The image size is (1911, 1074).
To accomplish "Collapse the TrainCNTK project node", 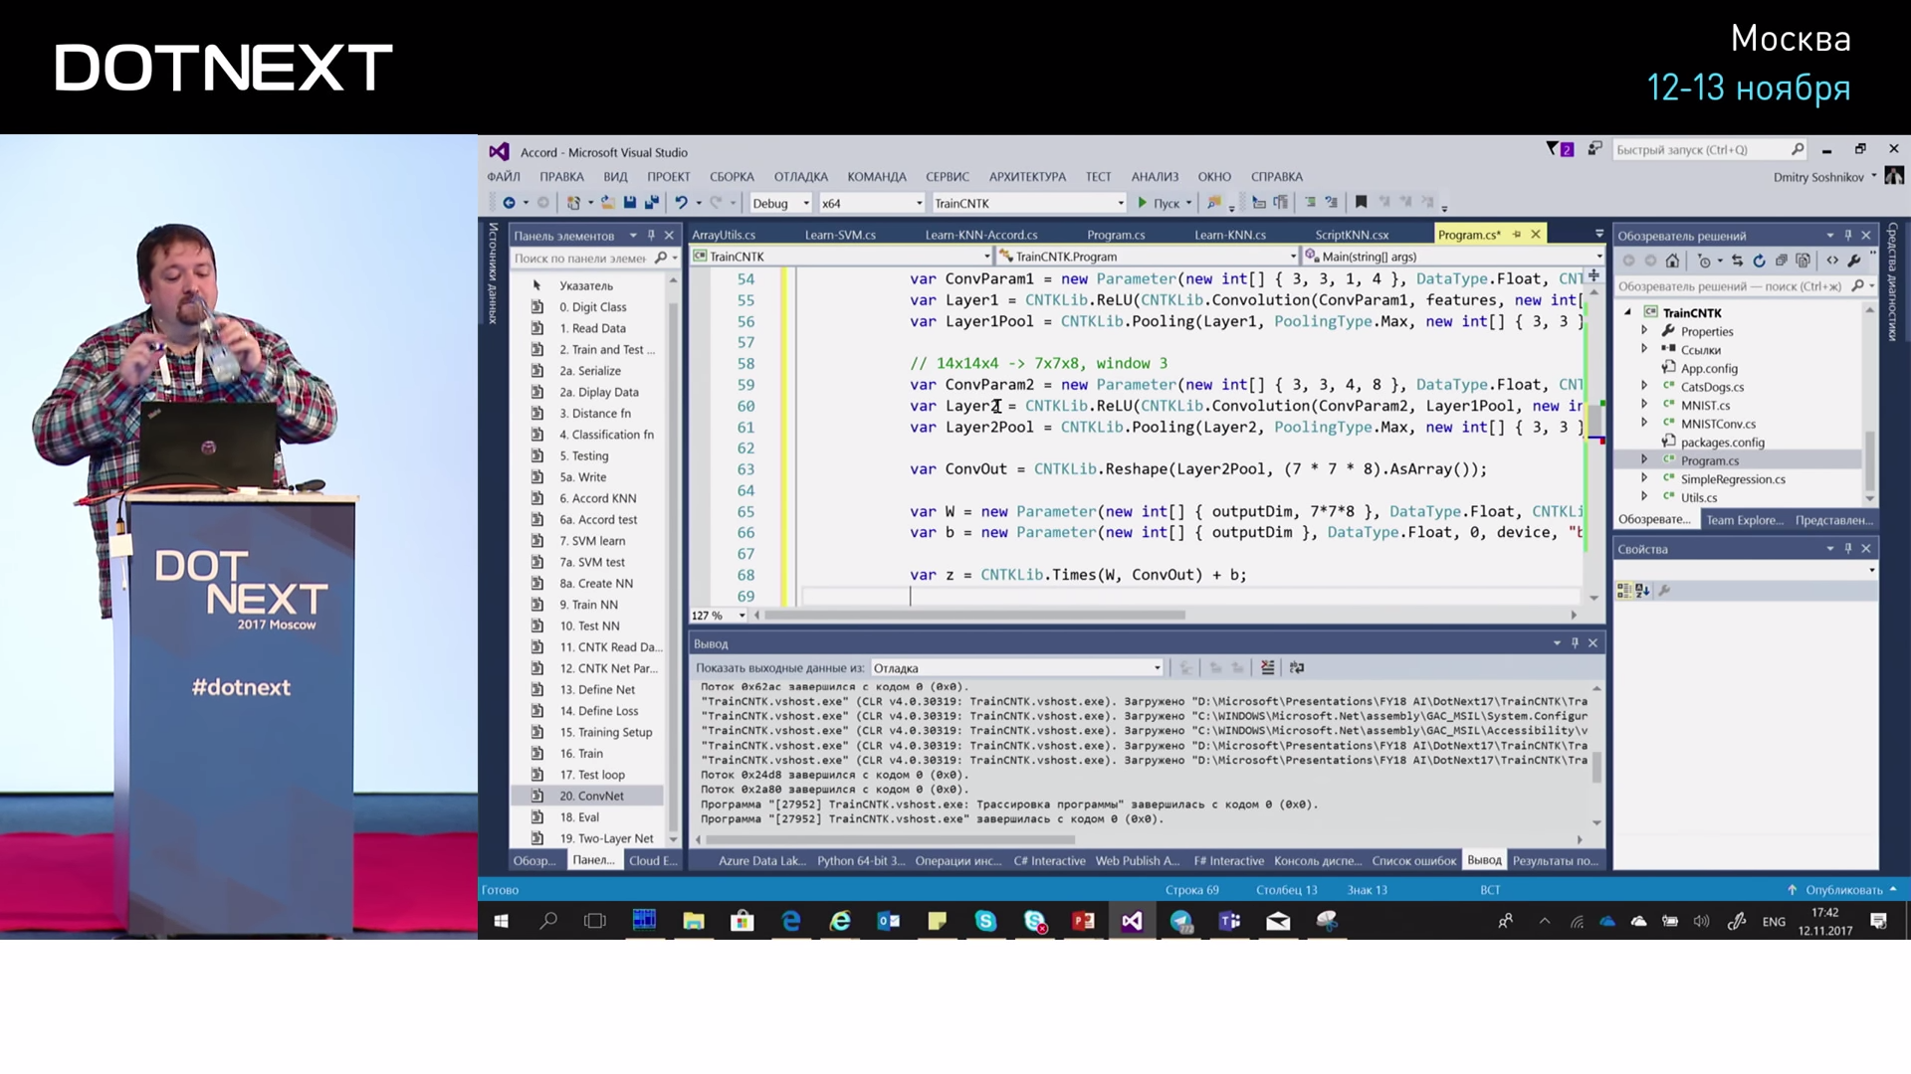I will click(1628, 312).
